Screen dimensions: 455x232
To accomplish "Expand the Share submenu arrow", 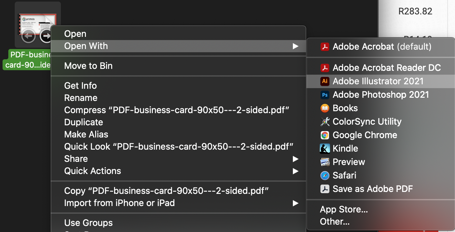I will 295,159.
